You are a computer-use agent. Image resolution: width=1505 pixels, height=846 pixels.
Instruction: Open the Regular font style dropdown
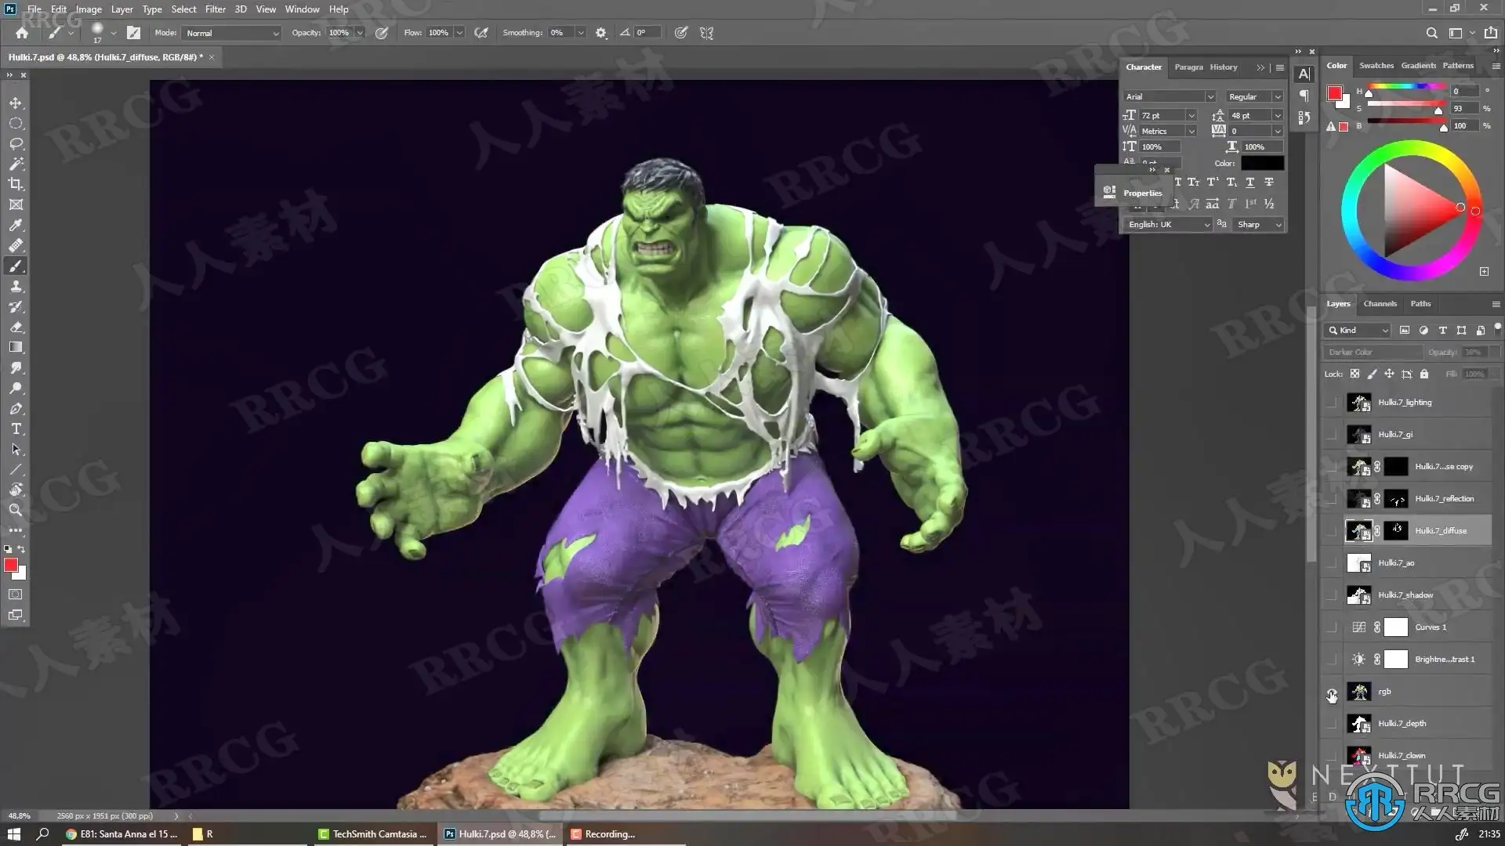click(x=1255, y=96)
